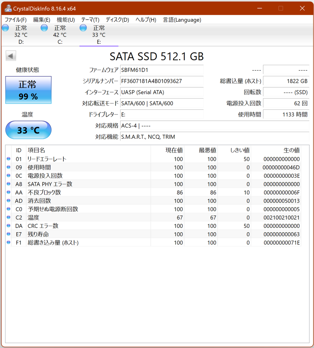Minimize the CrystalDiskInfo window

pos(259,8)
